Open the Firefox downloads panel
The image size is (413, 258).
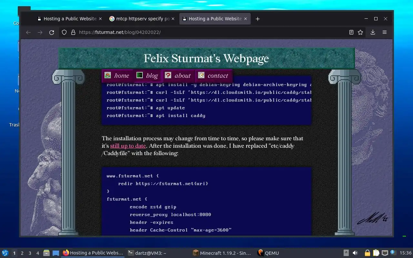tap(373, 32)
